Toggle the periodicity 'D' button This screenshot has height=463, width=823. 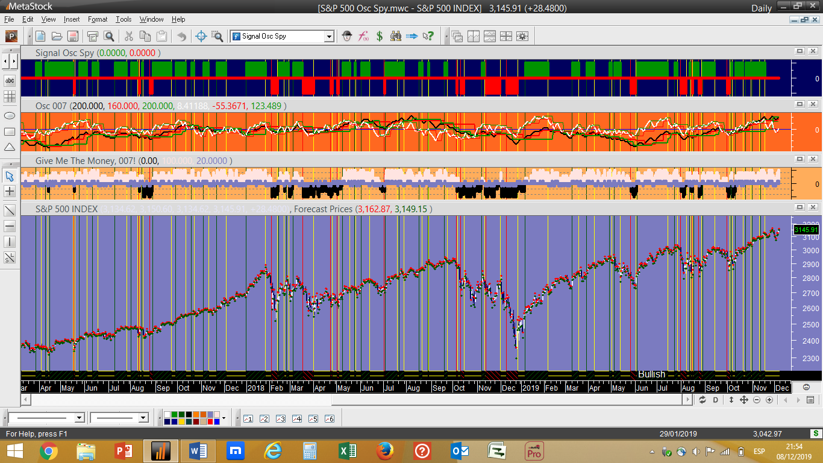pos(716,400)
